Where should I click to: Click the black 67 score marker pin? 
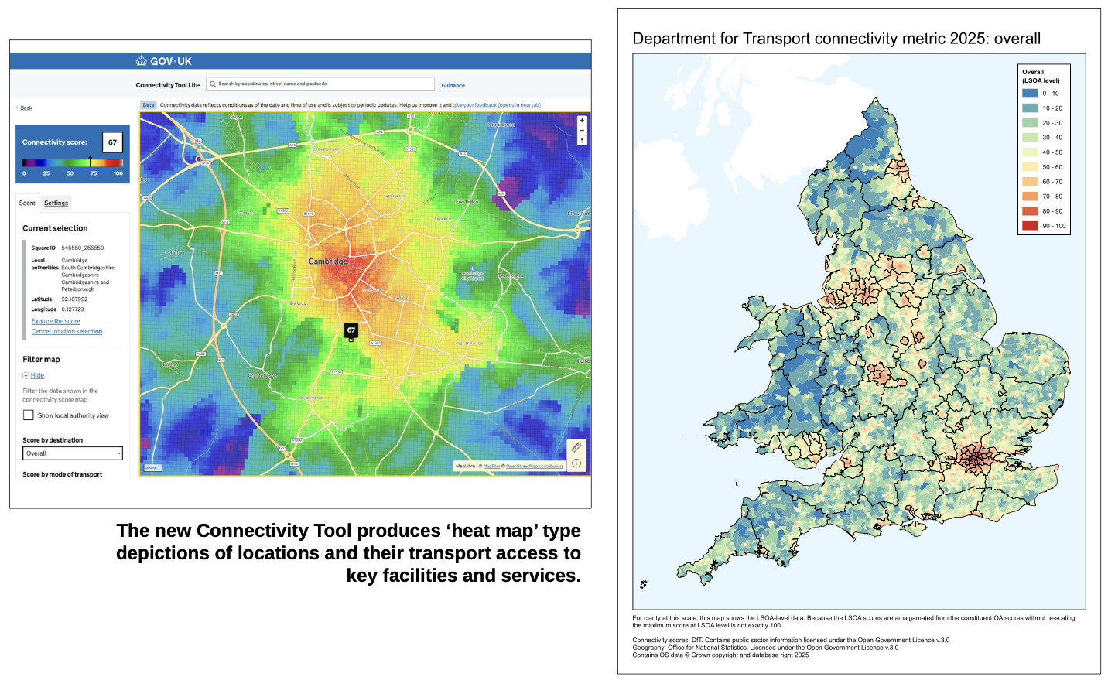tap(351, 330)
